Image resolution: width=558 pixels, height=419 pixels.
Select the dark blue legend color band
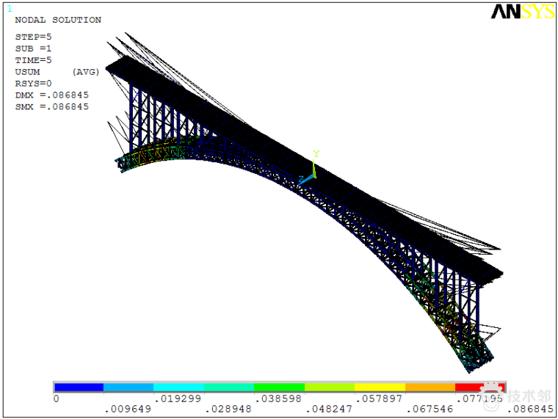pyautogui.click(x=79, y=387)
